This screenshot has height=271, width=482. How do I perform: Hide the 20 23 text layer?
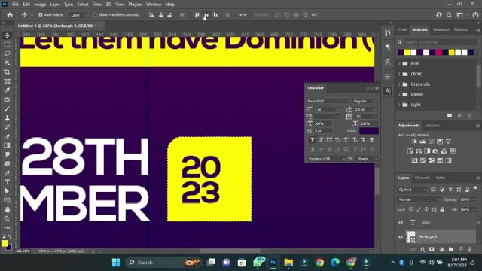coord(401,222)
